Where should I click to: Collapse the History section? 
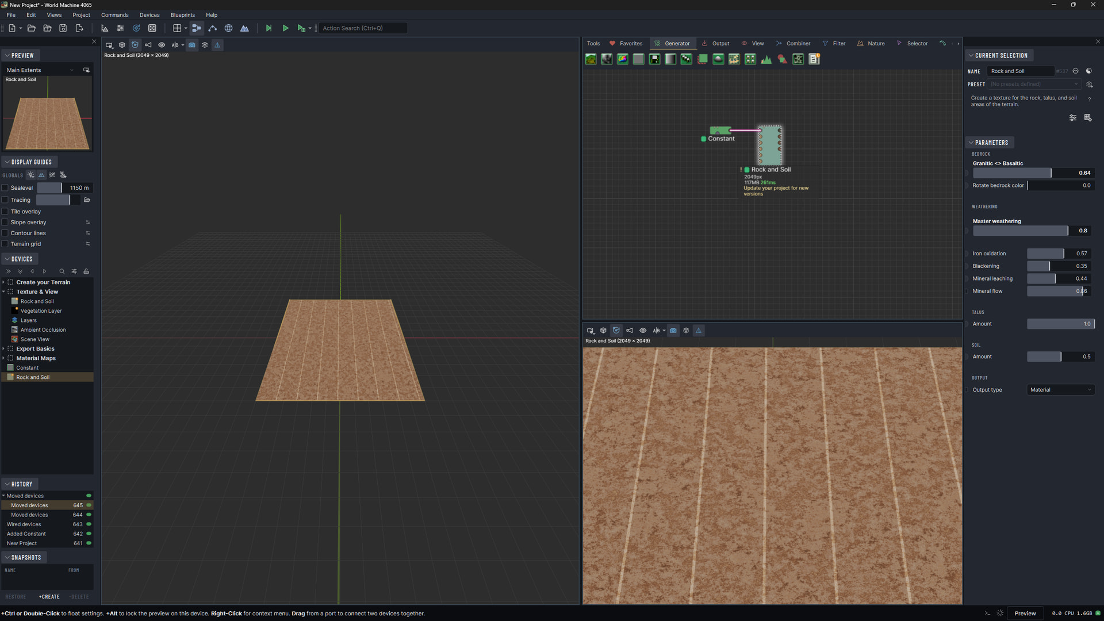[x=20, y=484]
